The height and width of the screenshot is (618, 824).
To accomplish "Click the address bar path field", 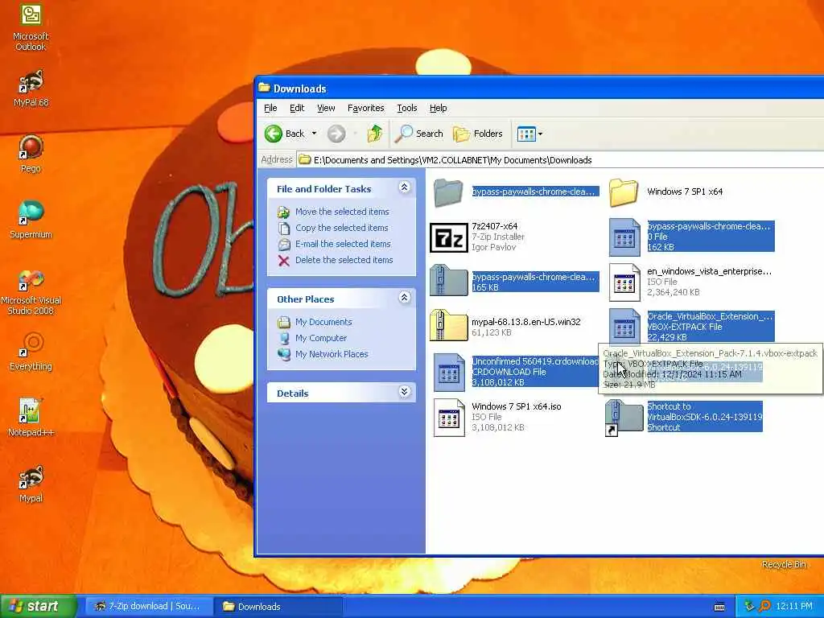I will pyautogui.click(x=560, y=160).
